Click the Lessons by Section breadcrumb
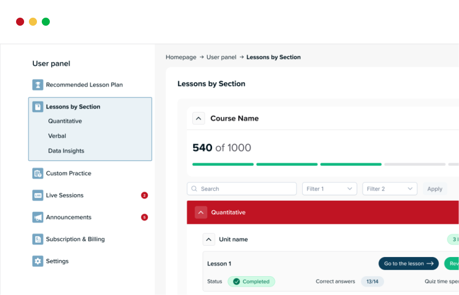Screen dimensions: 459x295 pos(273,57)
